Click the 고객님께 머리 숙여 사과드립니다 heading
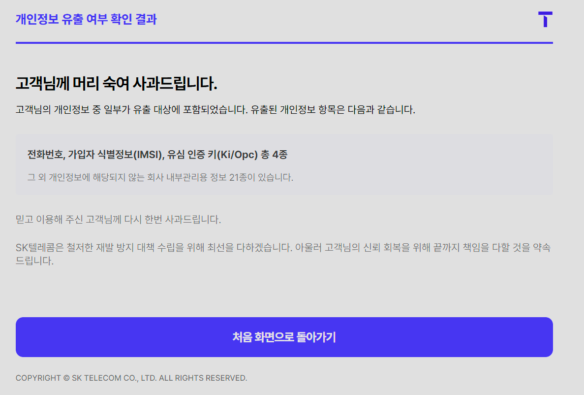Image resolution: width=584 pixels, height=395 pixels. [x=116, y=84]
